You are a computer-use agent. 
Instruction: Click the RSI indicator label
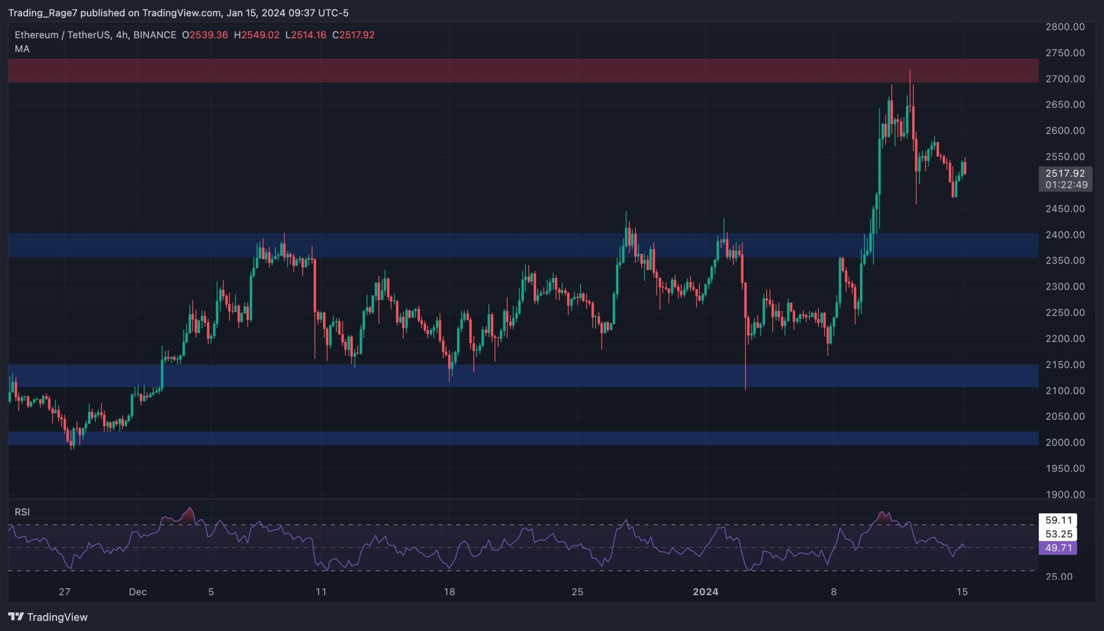coord(22,512)
